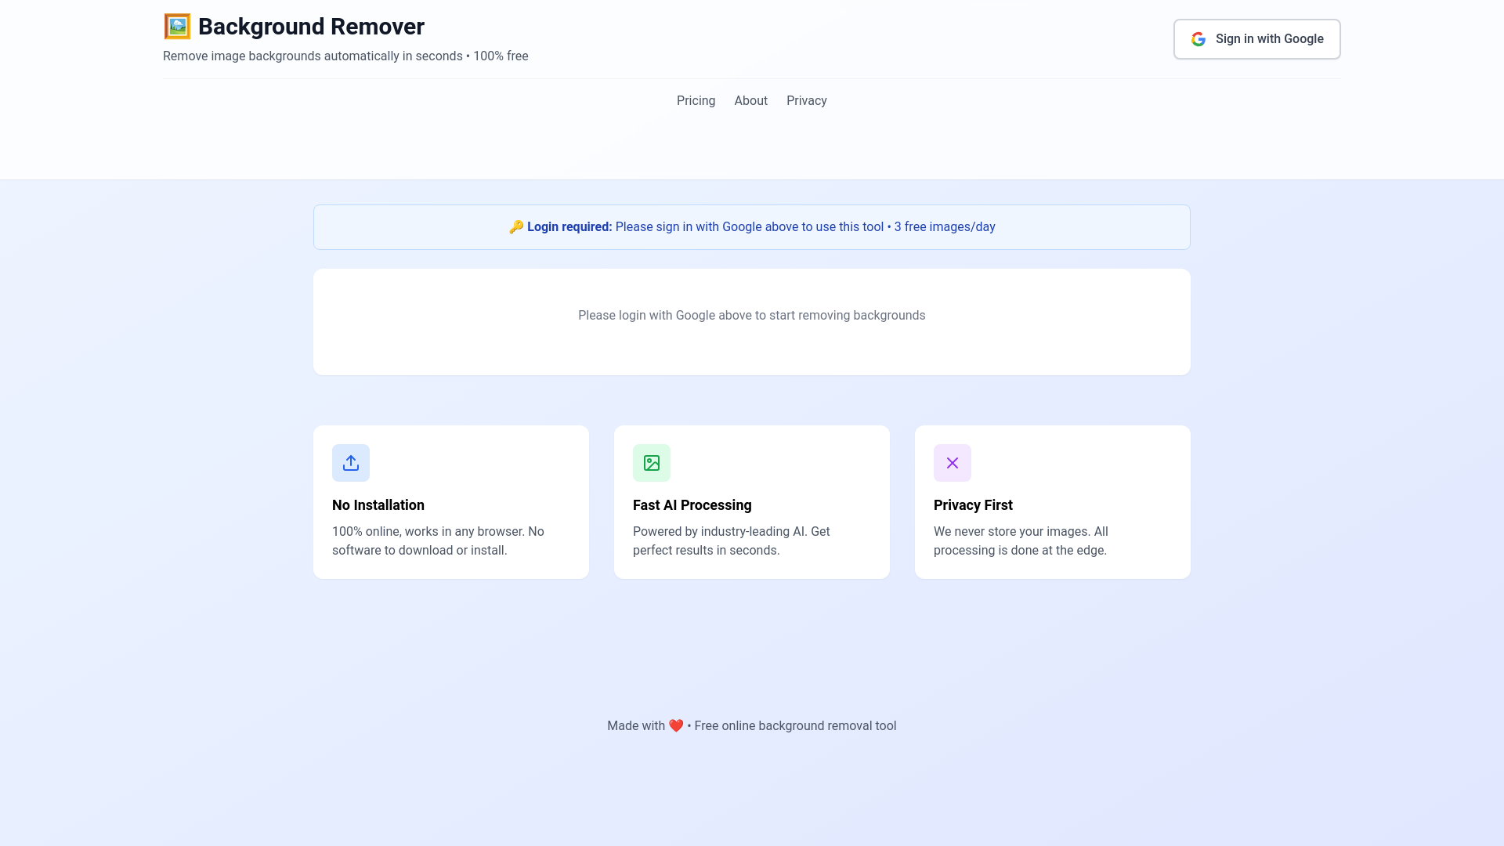Click the Fast AI Processing heading
This screenshot has height=846, width=1504.
[x=692, y=505]
